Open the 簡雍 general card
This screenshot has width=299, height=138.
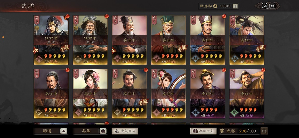click(x=247, y=94)
